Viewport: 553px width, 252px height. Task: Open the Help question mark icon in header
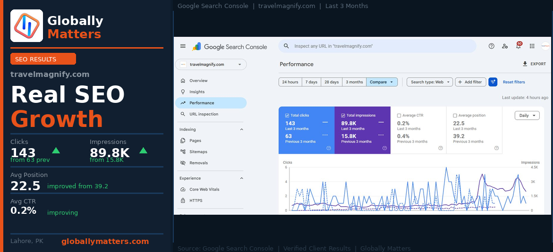pyautogui.click(x=491, y=46)
